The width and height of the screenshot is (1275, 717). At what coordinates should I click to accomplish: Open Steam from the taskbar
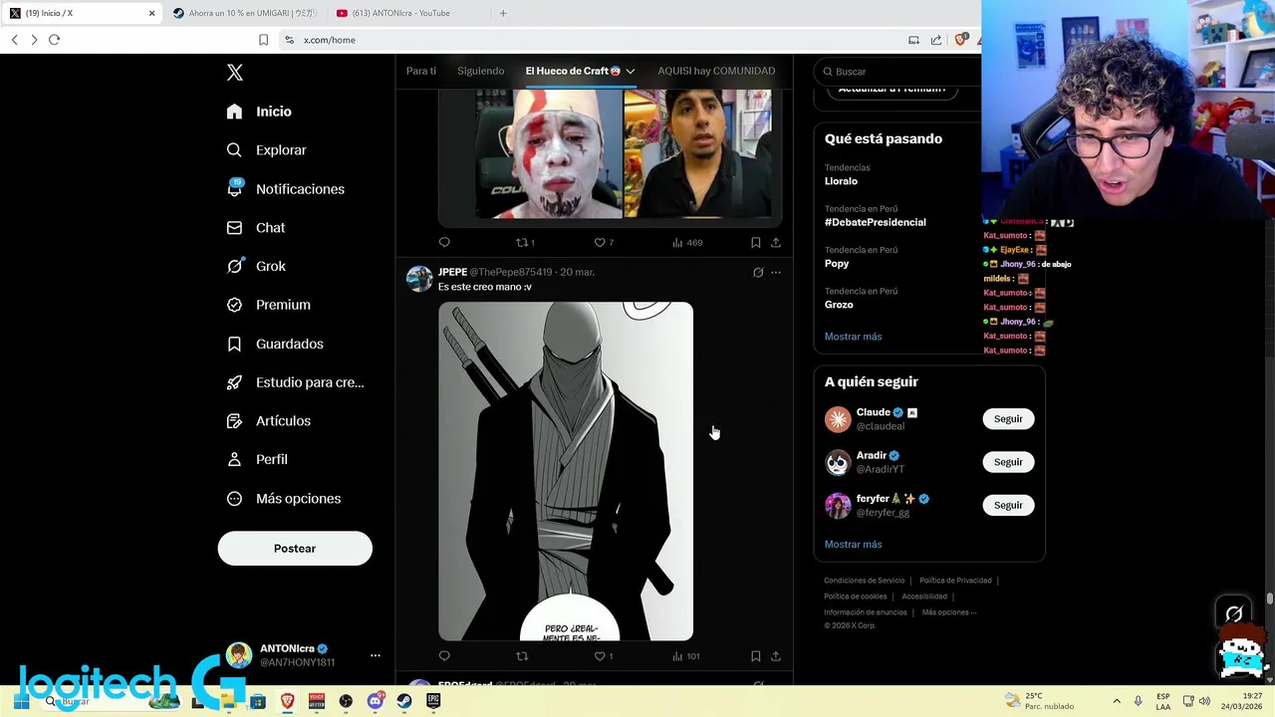(x=403, y=701)
